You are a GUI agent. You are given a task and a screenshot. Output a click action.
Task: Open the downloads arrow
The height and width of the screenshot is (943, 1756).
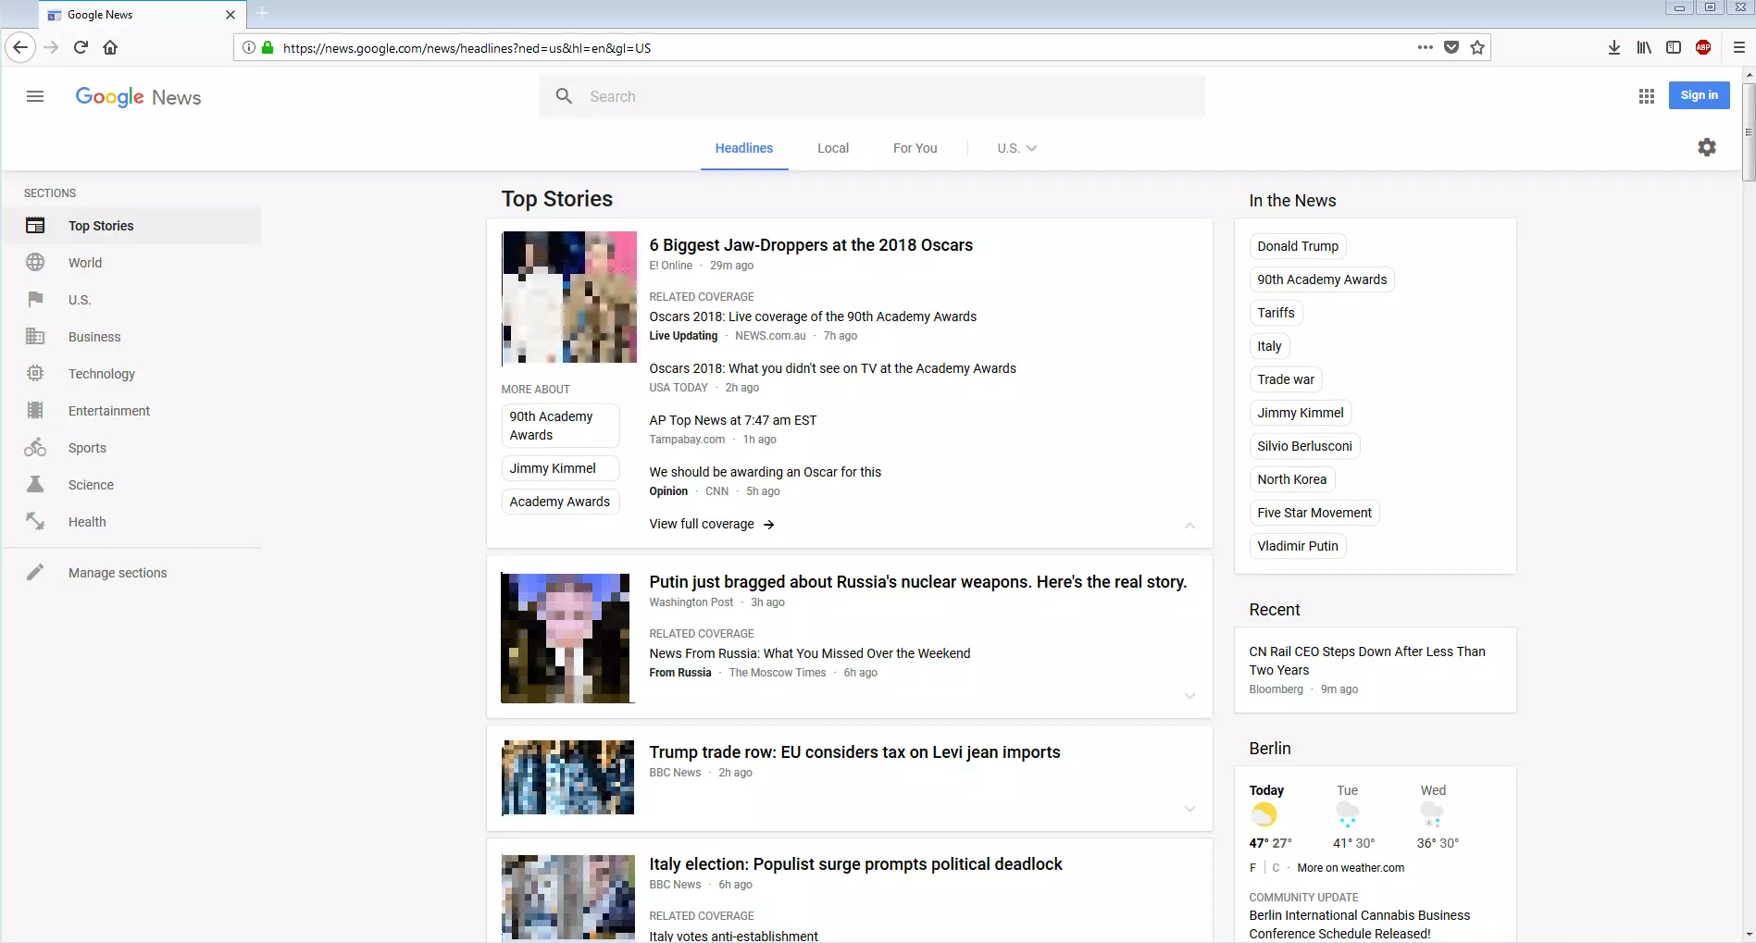coord(1614,47)
